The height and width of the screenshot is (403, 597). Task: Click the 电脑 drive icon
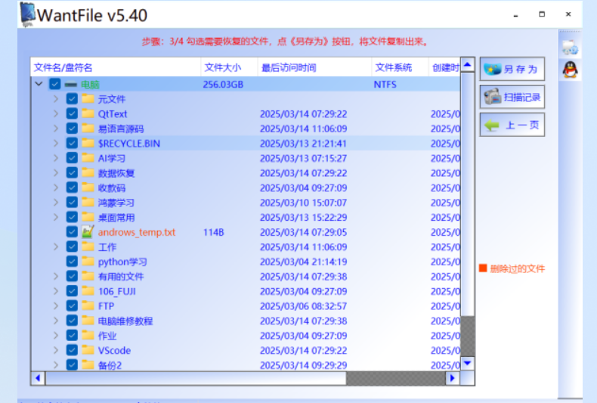point(71,85)
